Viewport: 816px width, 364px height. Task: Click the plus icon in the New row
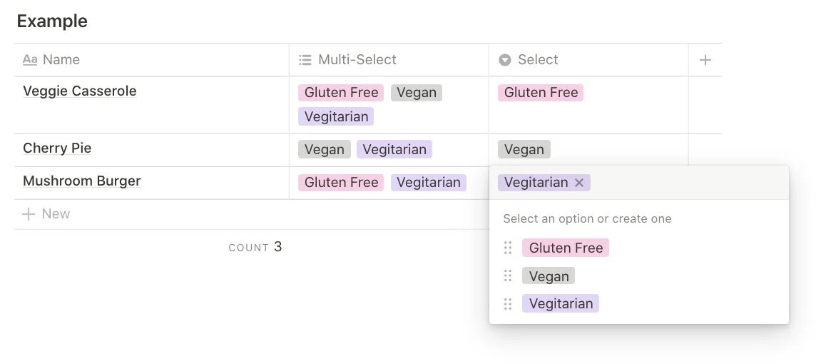(29, 214)
